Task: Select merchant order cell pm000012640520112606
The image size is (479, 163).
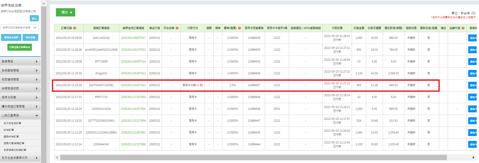Action: pos(101,50)
